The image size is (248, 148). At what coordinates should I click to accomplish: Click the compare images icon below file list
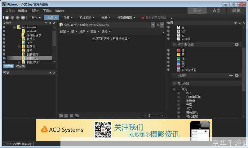[x=77, y=115]
